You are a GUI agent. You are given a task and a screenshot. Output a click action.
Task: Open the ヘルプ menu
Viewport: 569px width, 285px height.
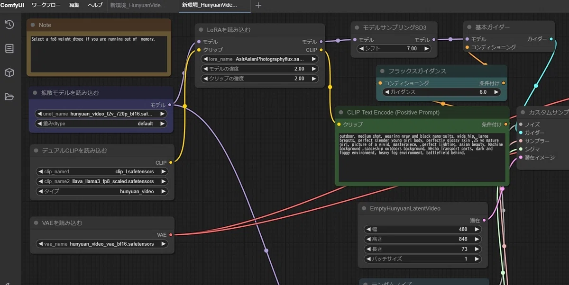pos(95,5)
